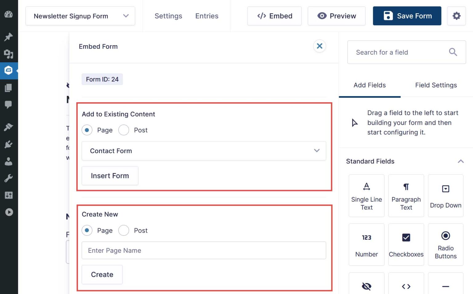473x294 pixels.
Task: Click inside the Enter Page Name field
Action: (x=204, y=250)
